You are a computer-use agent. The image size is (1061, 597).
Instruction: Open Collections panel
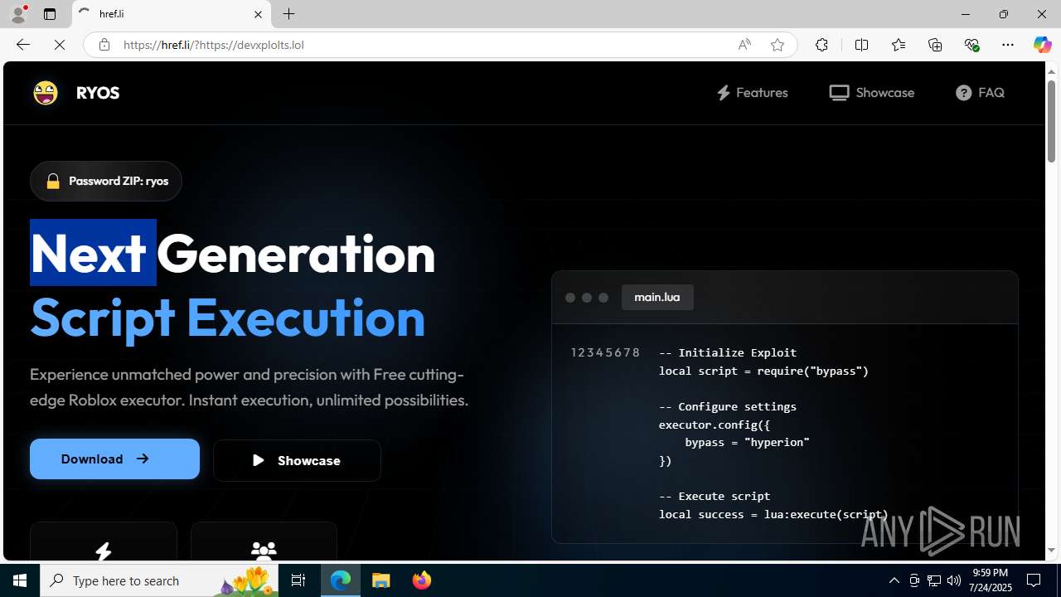coord(935,45)
